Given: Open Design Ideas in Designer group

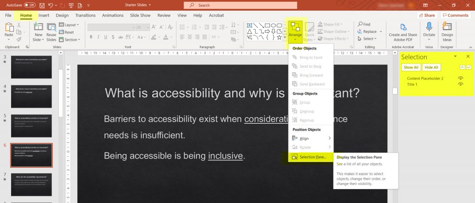Looking at the screenshot, I should tap(447, 29).
